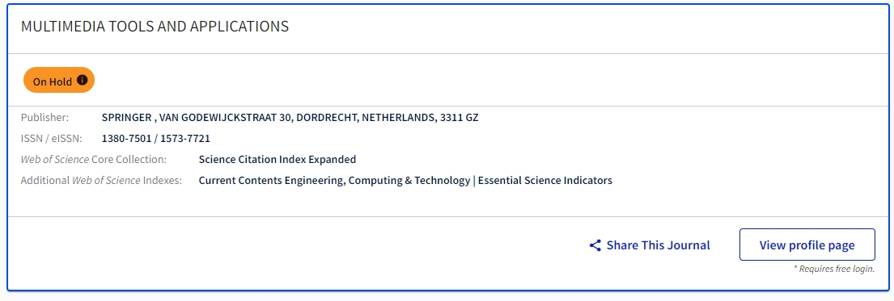Click the 3311 GZ postal code text

459,118
